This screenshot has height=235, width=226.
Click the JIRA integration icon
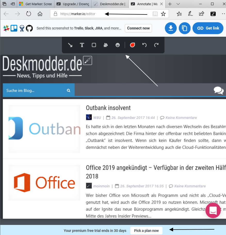point(22,28)
